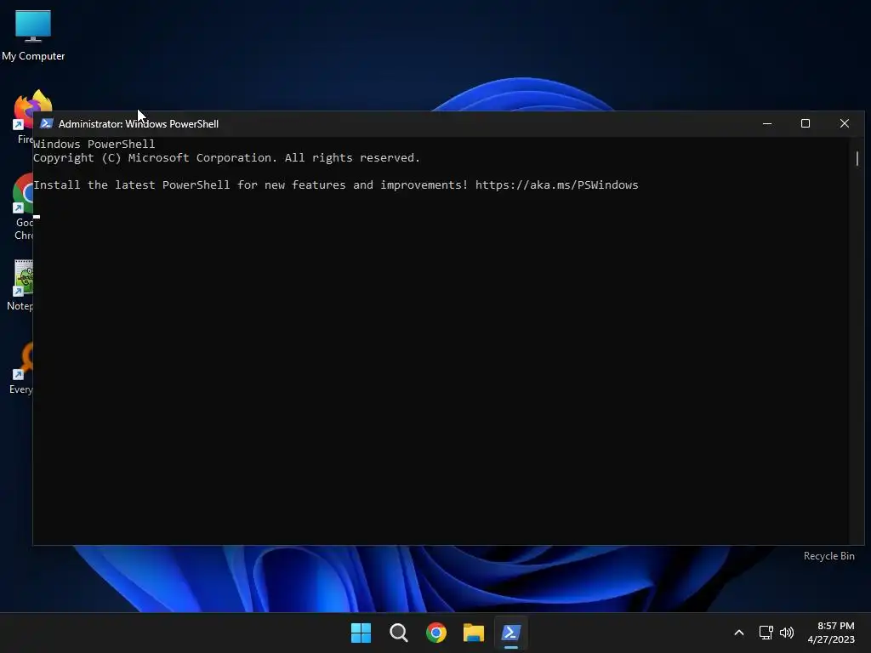Click the PowerShell vertical scrollbar thumb
This screenshot has height=653, width=871.
[x=857, y=158]
